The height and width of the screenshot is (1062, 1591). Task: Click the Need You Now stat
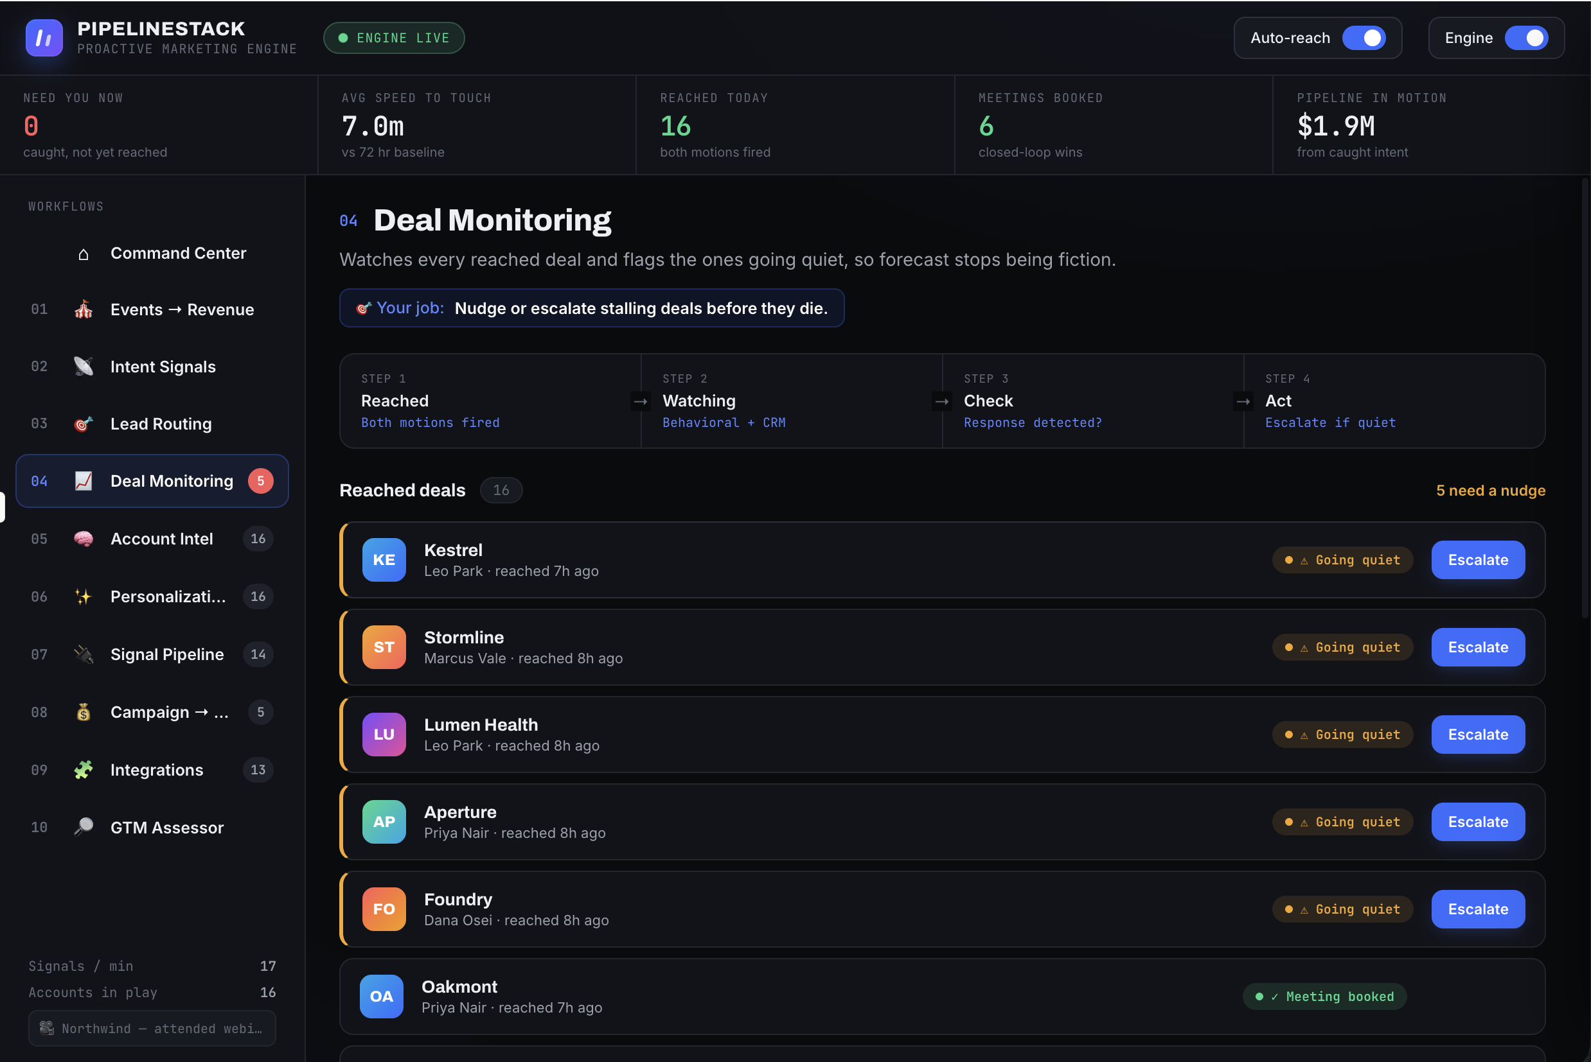point(159,125)
